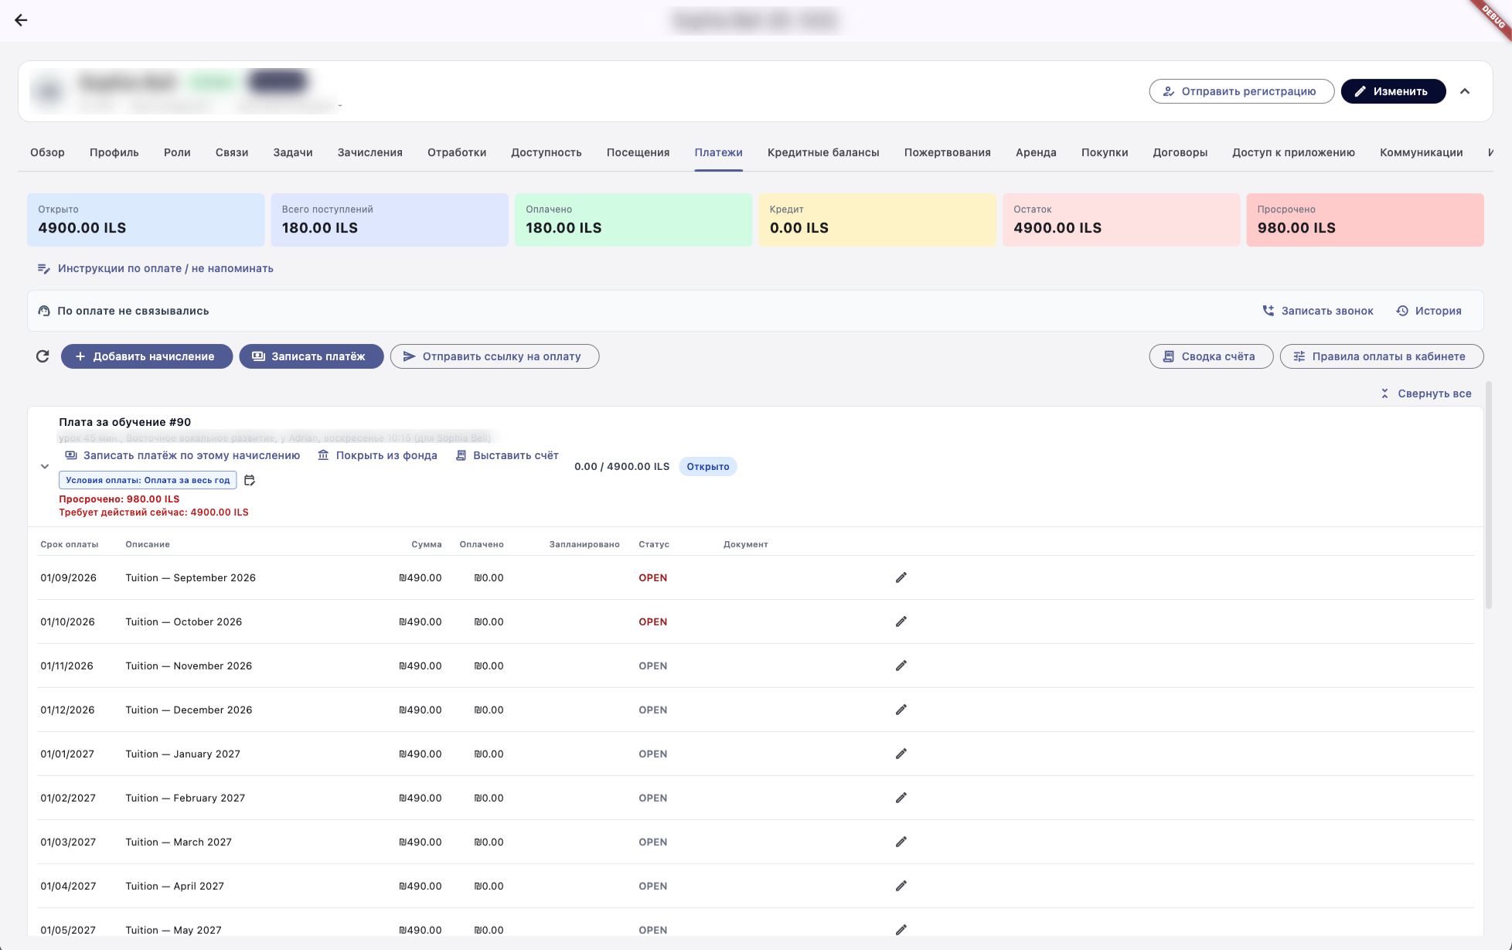Go back using the arrow icon
Screen dimensions: 1512x950
(x=21, y=20)
